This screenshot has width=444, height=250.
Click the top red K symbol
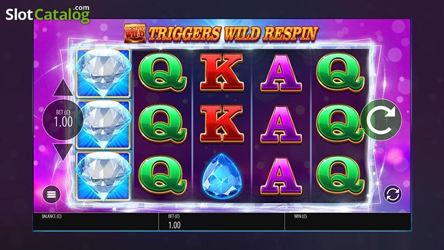pyautogui.click(x=222, y=72)
